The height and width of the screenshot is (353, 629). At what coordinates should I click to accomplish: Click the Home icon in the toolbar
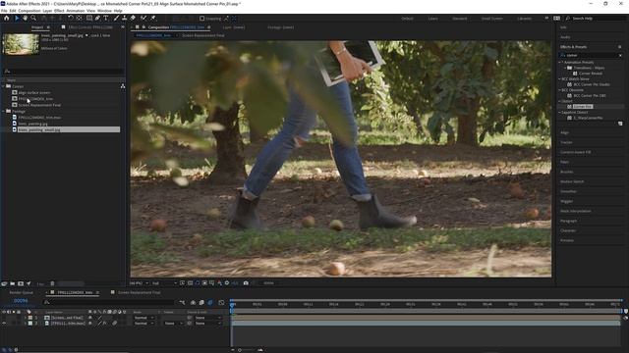click(x=7, y=18)
